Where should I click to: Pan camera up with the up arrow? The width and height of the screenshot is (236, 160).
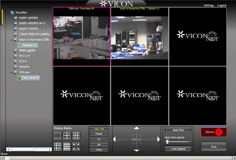[136, 128]
